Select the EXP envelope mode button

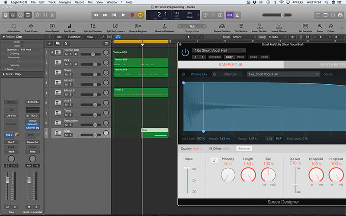[x=279, y=139]
